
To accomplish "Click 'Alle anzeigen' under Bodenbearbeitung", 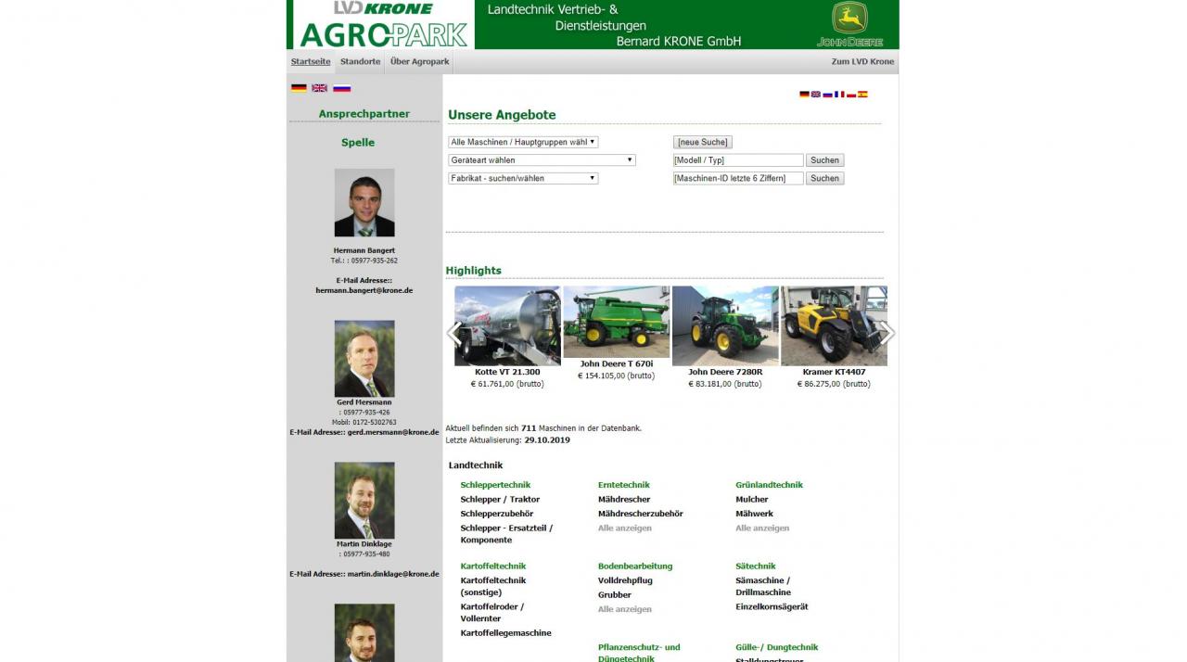I will [625, 610].
